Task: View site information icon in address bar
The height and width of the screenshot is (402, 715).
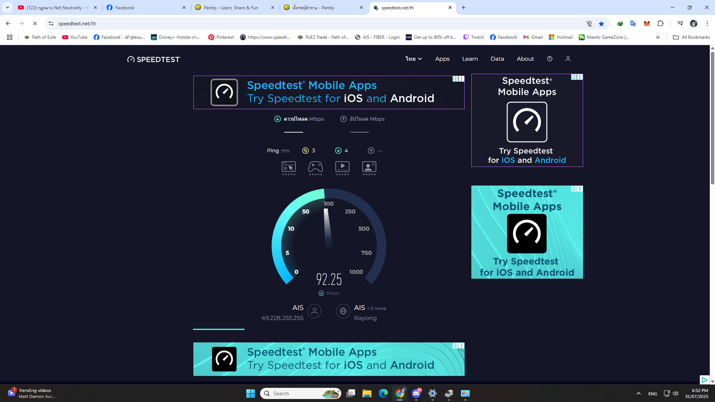Action: click(51, 23)
